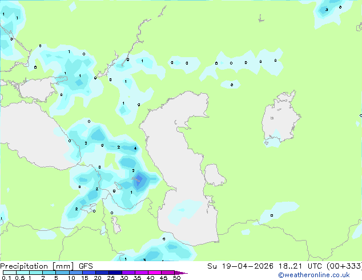
Task: Select the 5–10 mm legend color swatch
Action: (62, 273)
